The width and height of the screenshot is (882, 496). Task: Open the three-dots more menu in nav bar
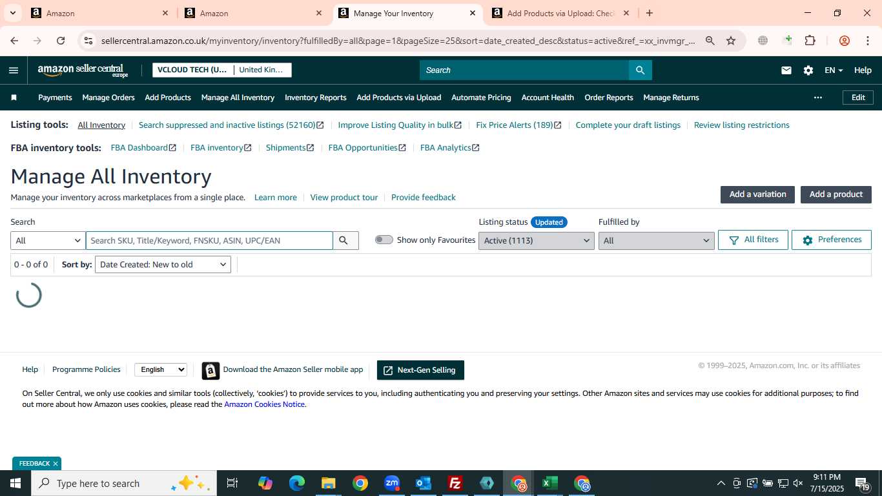point(818,98)
